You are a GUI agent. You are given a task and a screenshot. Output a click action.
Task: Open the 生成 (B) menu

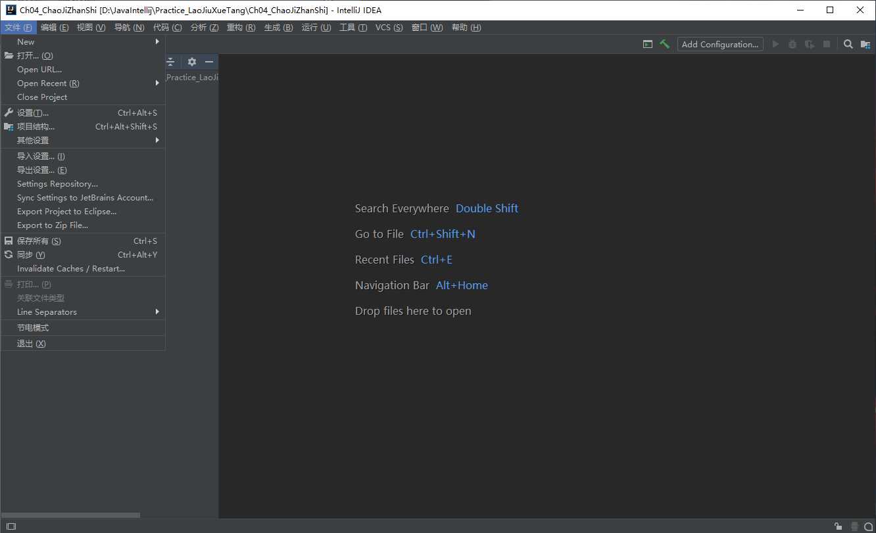[x=278, y=27]
